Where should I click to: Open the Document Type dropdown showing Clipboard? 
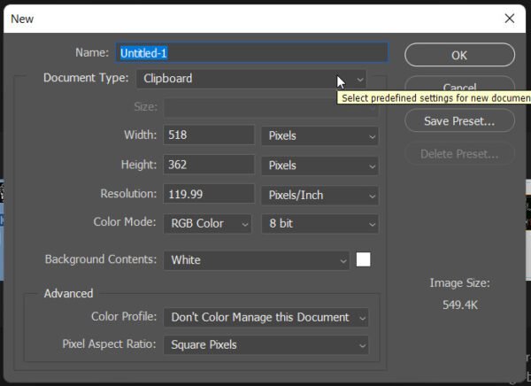251,79
